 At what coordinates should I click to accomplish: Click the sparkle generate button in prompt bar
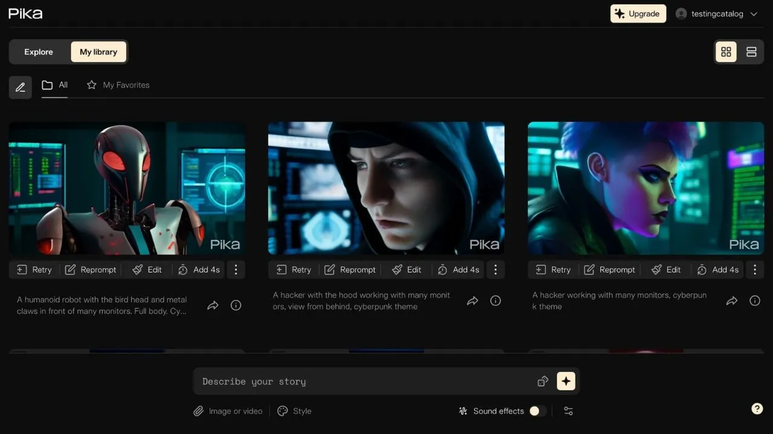[566, 381]
